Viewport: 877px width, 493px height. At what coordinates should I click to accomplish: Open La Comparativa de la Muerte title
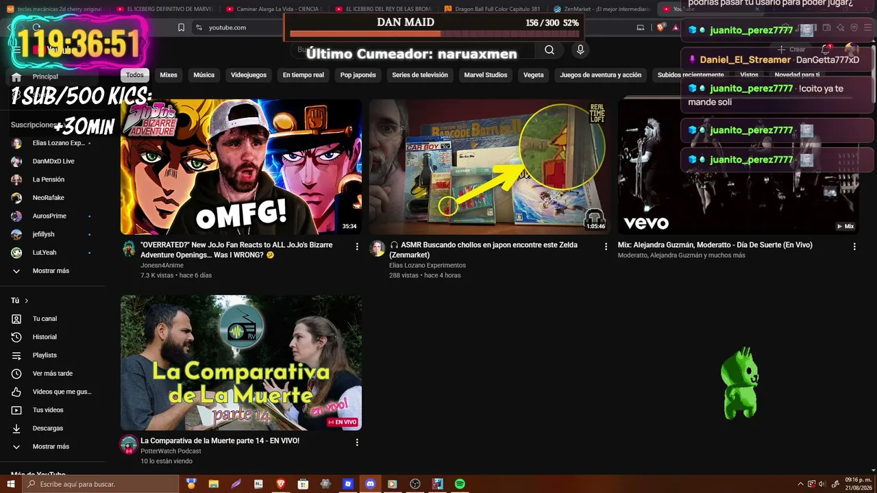tap(220, 441)
